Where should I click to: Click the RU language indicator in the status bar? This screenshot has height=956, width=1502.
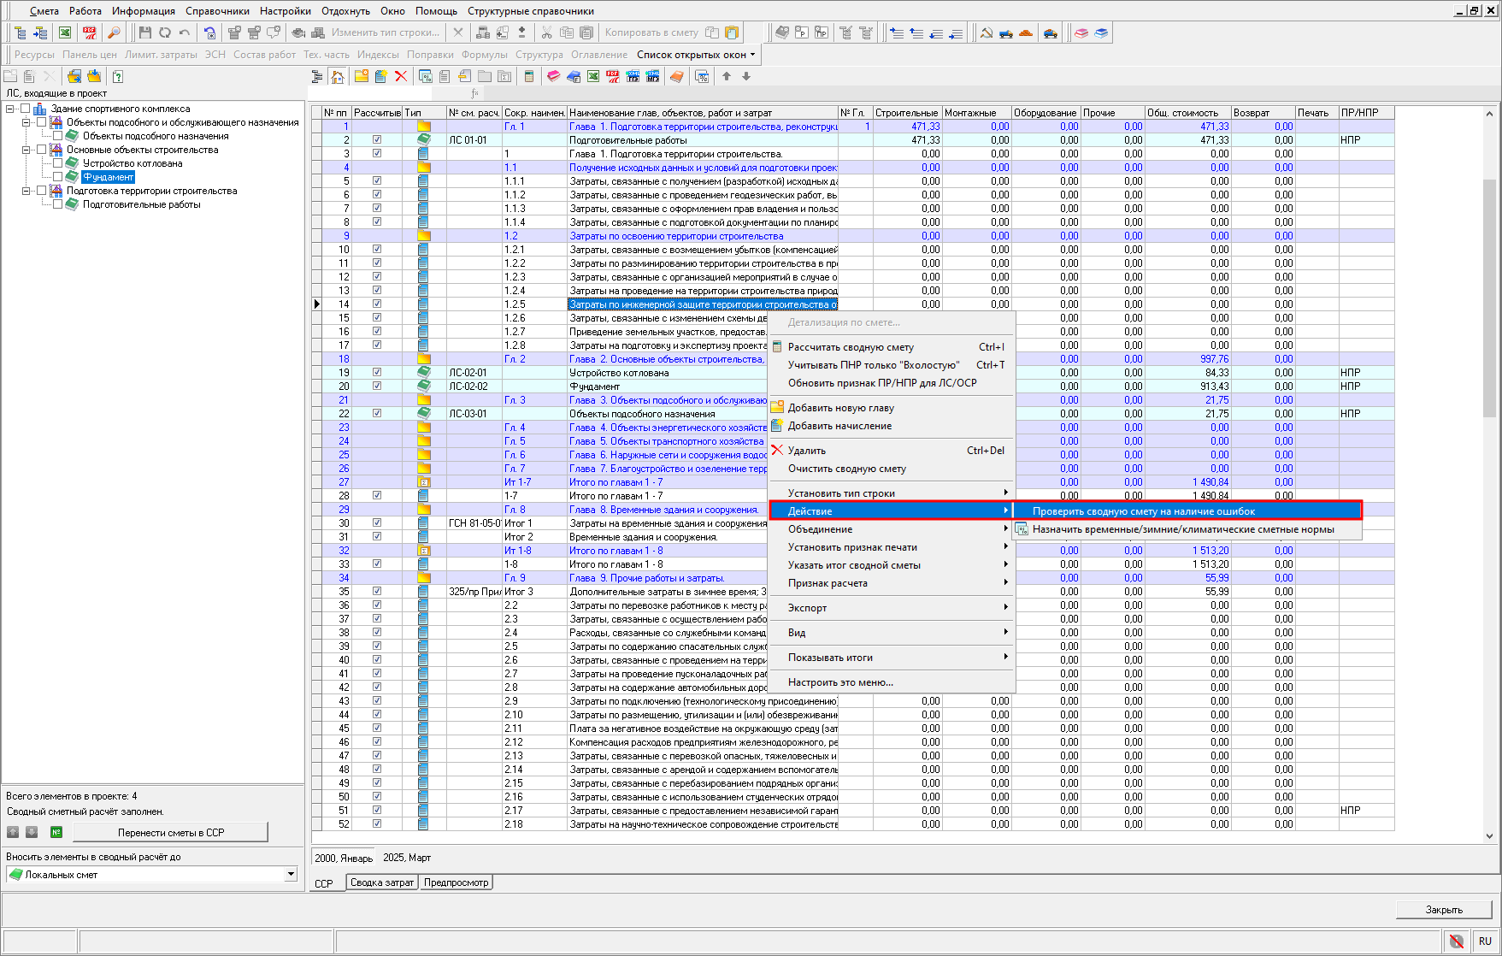click(x=1485, y=941)
